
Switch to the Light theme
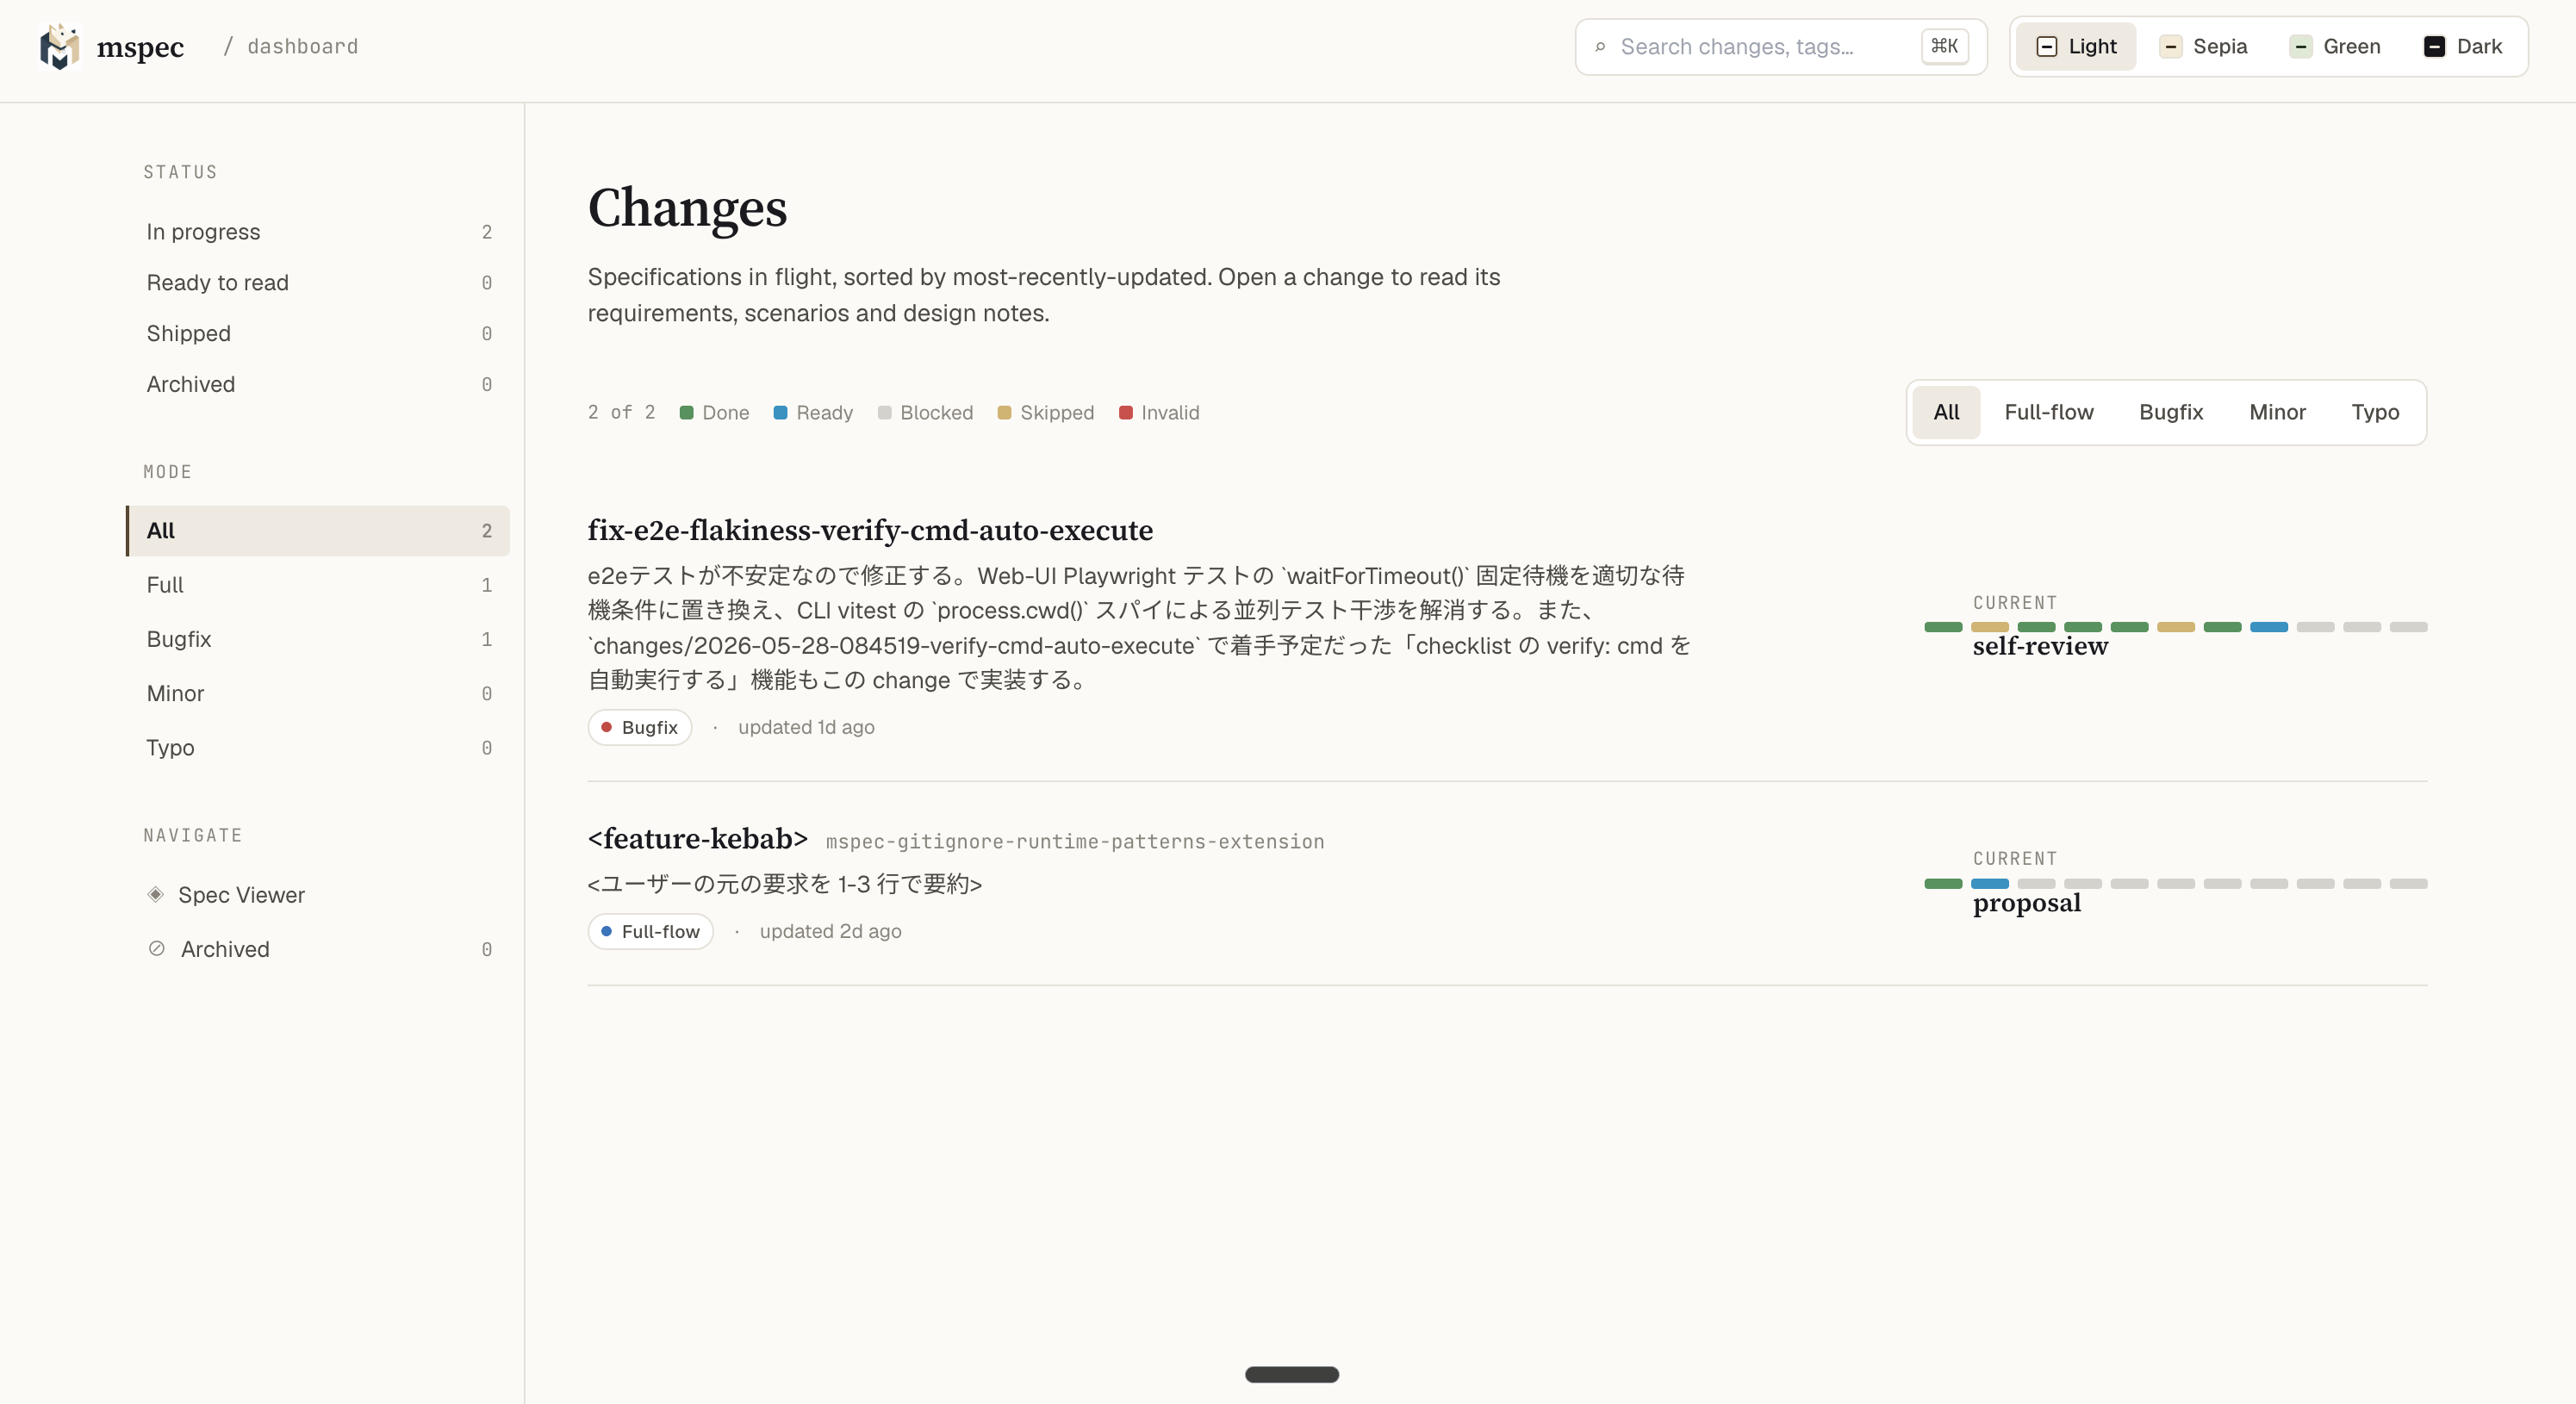[2076, 47]
